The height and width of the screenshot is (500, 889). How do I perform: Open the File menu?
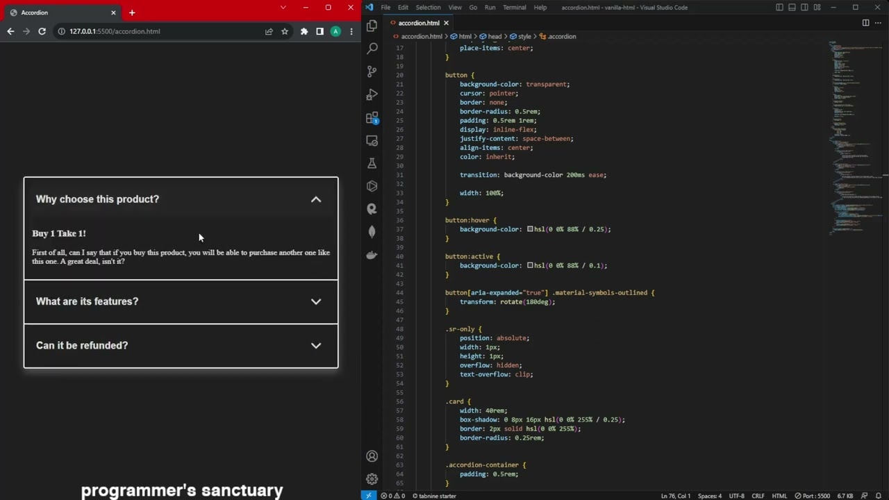[x=385, y=8]
